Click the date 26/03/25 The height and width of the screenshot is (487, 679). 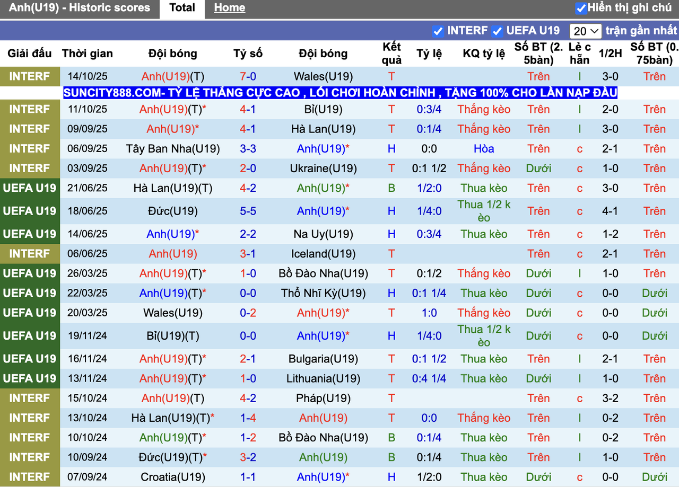pyautogui.click(x=88, y=274)
